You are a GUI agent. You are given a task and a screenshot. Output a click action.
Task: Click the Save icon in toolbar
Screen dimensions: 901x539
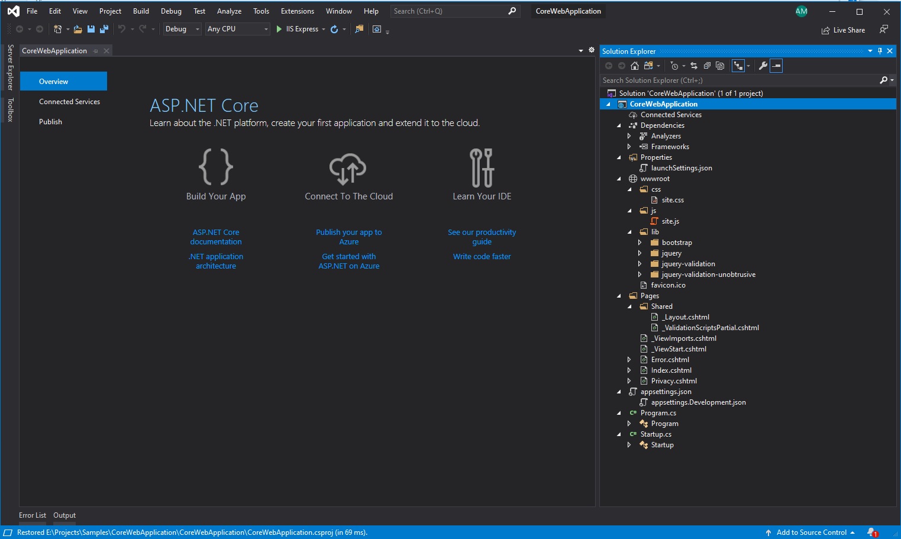tap(91, 29)
